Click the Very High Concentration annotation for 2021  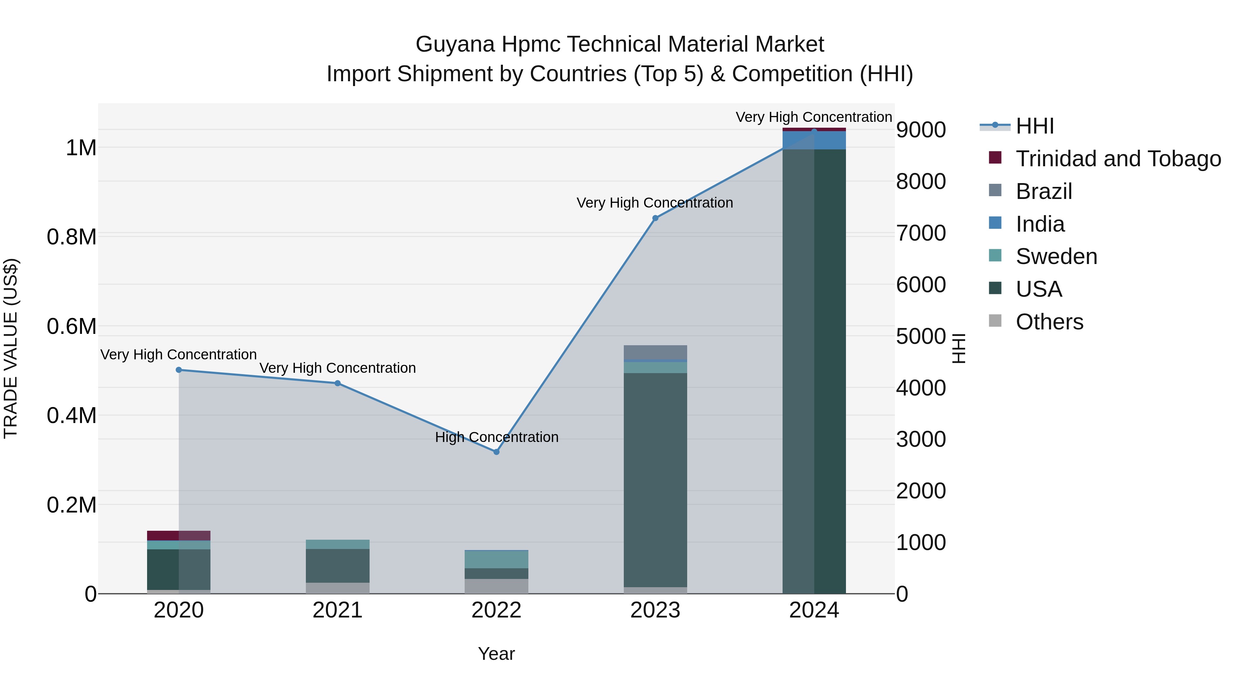pyautogui.click(x=338, y=368)
